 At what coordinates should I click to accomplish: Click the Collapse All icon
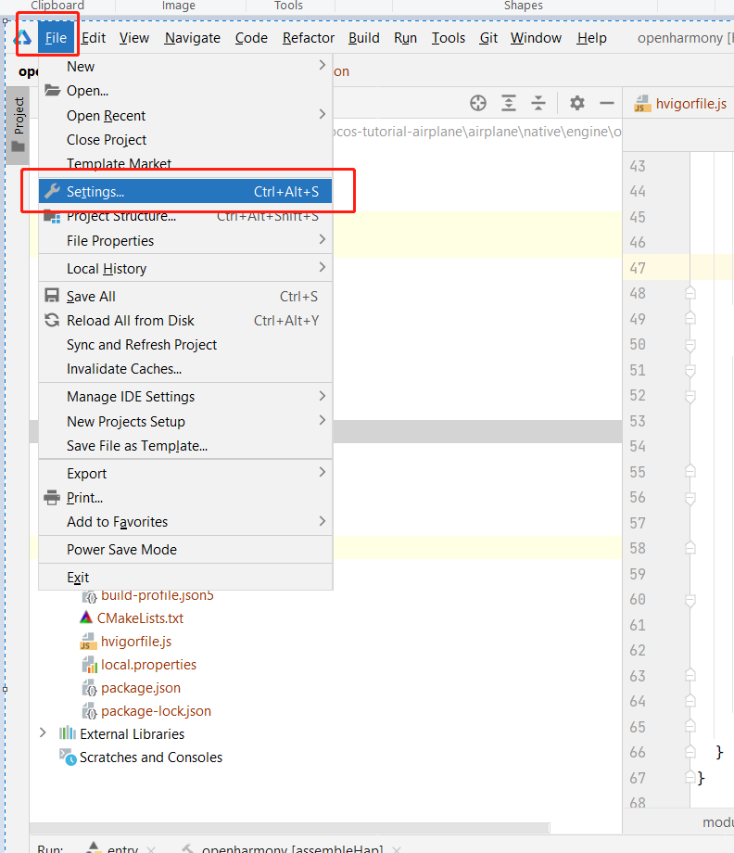(538, 103)
